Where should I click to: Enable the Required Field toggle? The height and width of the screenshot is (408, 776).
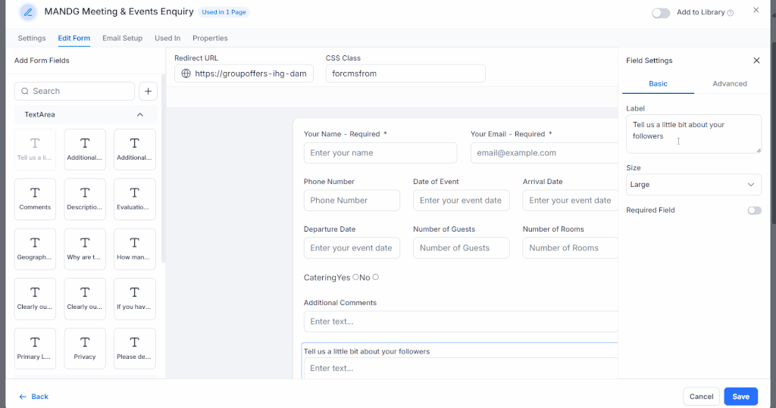754,210
